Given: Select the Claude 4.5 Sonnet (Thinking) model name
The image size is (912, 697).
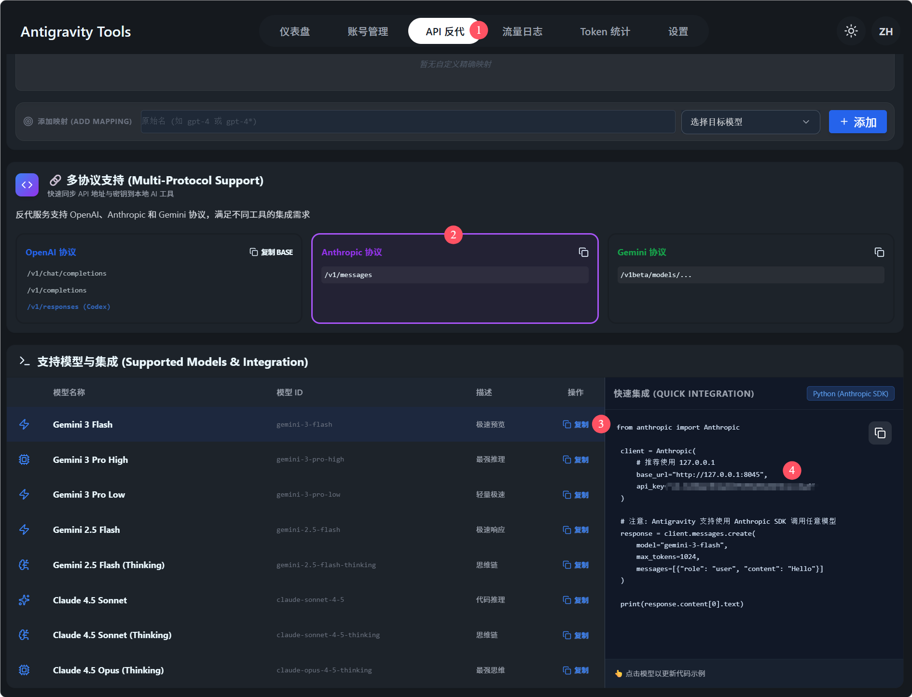Looking at the screenshot, I should point(112,635).
